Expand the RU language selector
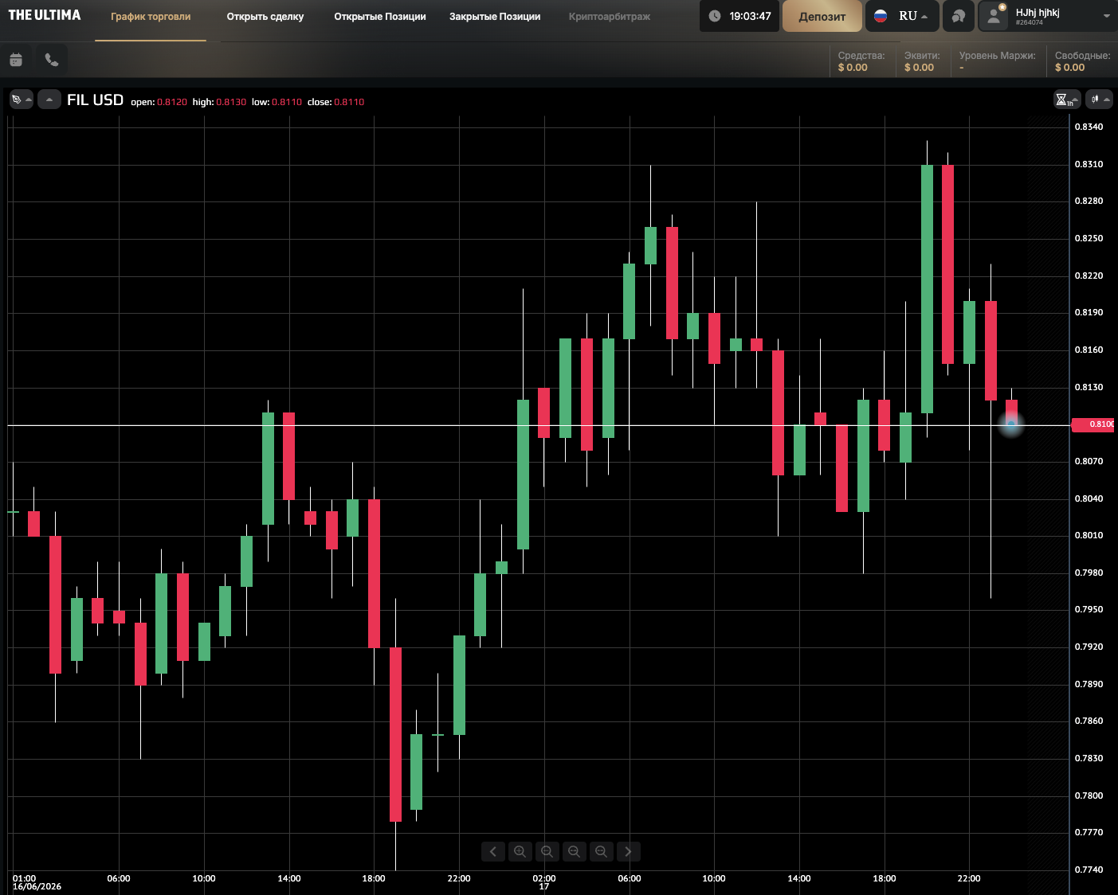The image size is (1118, 895). (x=902, y=16)
